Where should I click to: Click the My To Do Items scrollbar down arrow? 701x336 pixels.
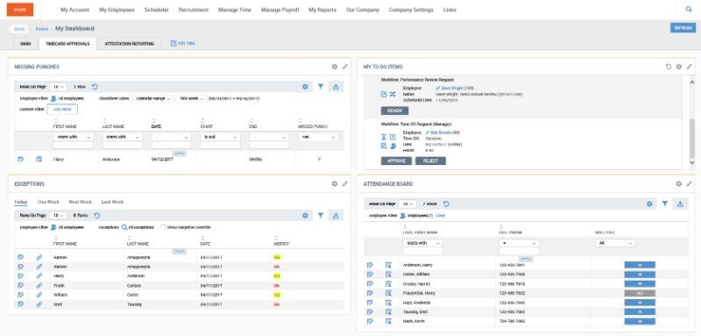point(692,162)
